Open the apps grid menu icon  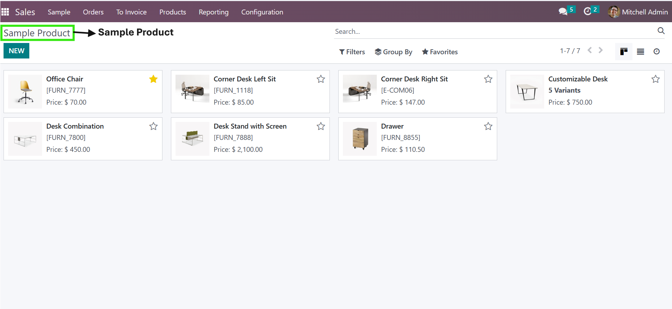click(x=5, y=12)
